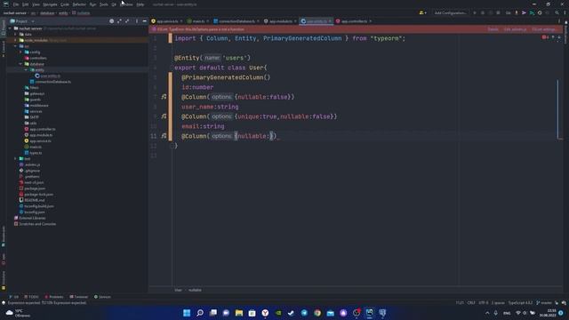Switch to the app.service.ts tab

(x=167, y=21)
